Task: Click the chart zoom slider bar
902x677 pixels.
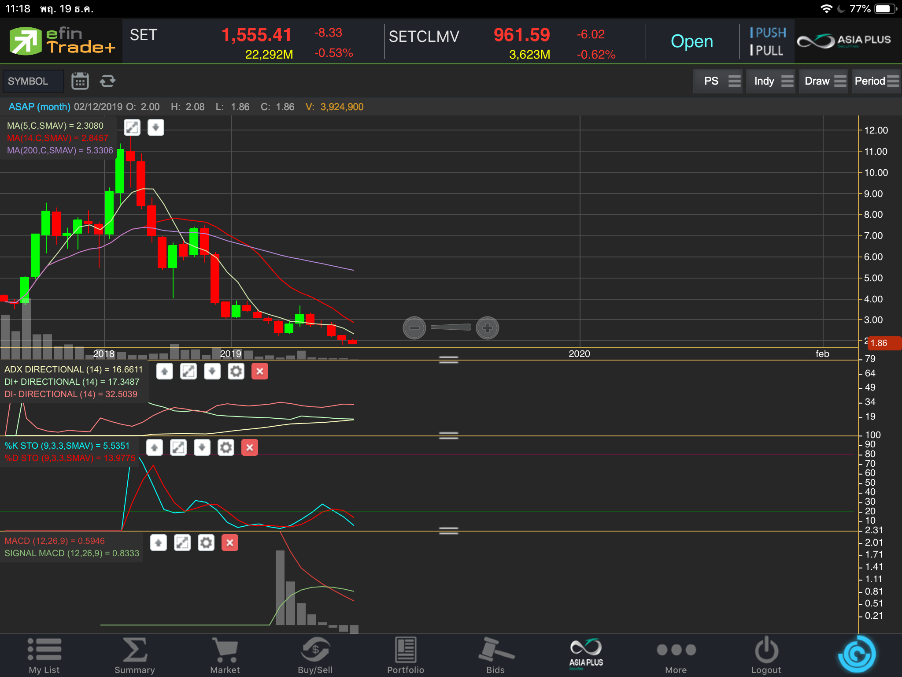Action: click(x=451, y=327)
